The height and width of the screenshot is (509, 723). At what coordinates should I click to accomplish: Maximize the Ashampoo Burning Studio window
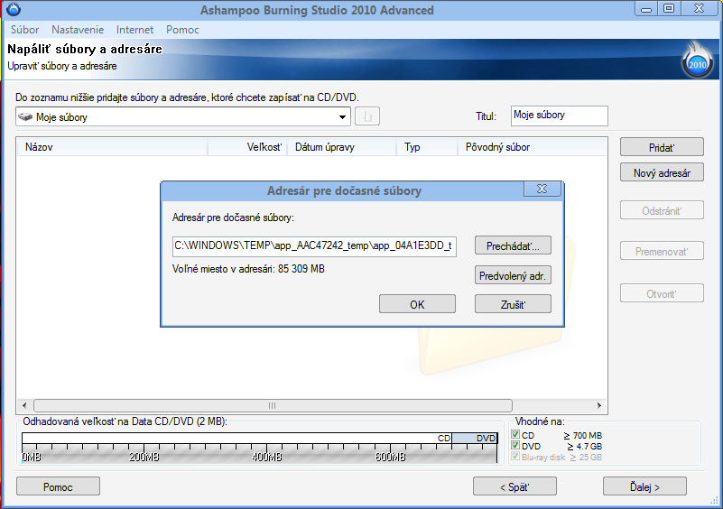669,9
